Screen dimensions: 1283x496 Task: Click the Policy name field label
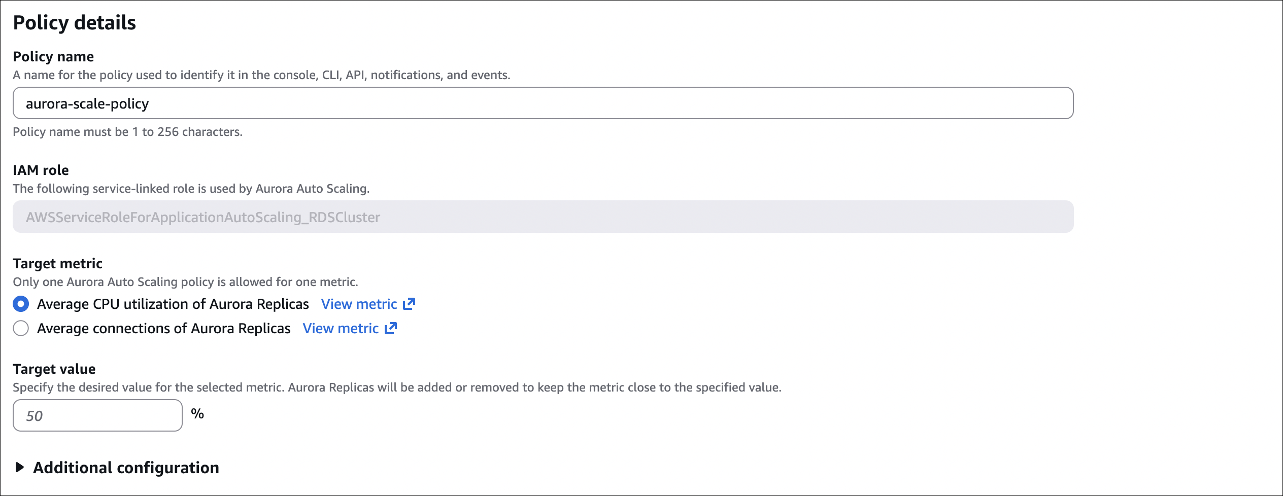(x=53, y=56)
